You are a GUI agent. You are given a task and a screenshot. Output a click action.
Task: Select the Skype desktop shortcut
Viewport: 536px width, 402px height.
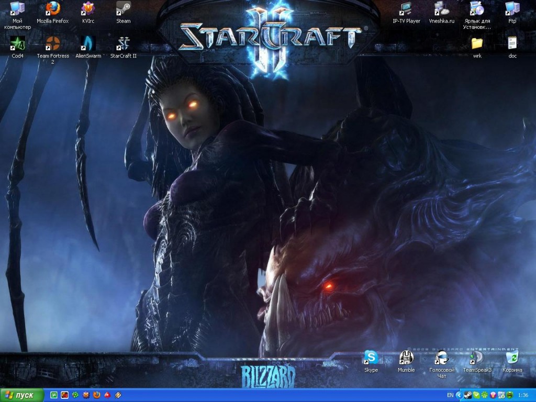coord(371,361)
